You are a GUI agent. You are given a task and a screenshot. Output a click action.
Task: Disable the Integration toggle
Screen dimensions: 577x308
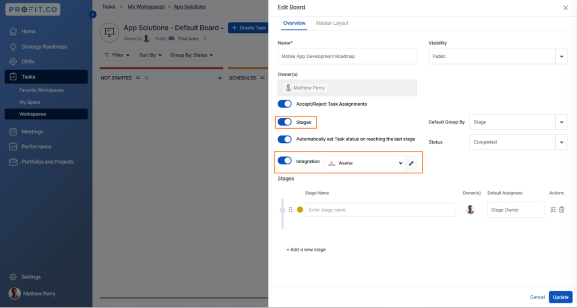coord(284,160)
